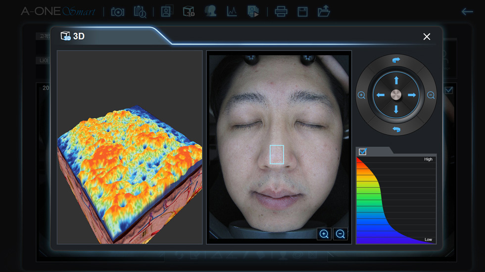Zoom out using the control dial magnifier
This screenshot has height=272, width=485.
[431, 95]
